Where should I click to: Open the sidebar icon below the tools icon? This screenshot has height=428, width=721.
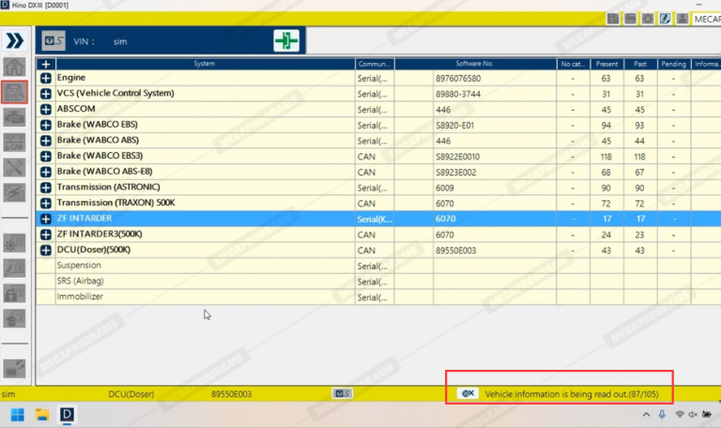point(14,192)
